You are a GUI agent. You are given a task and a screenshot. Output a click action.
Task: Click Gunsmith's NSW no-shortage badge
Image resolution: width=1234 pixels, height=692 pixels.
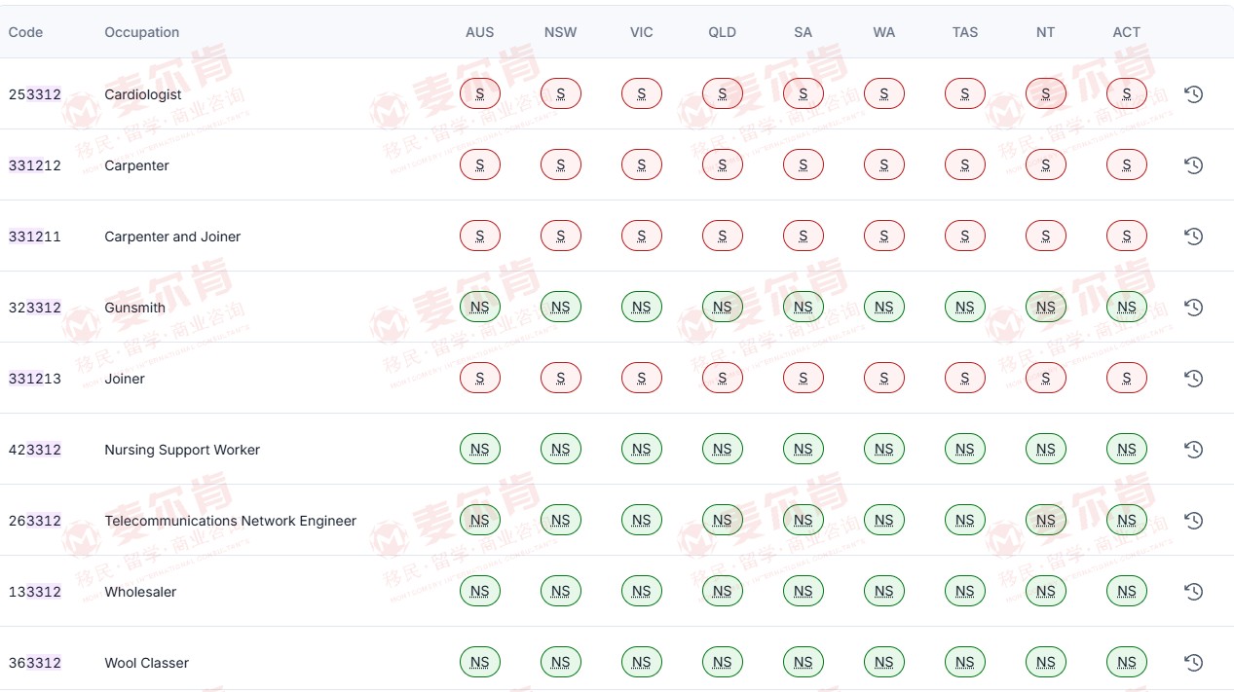coord(560,308)
